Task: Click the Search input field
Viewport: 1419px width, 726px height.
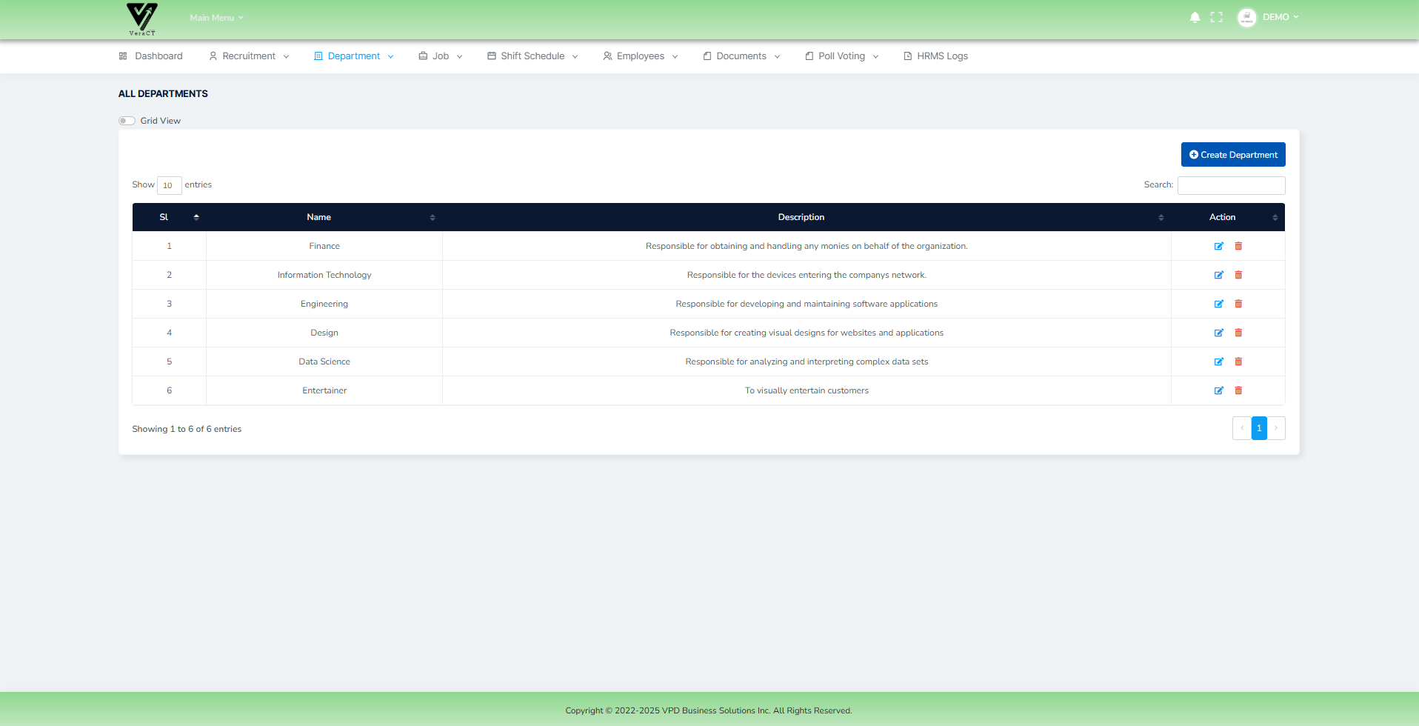Action: tap(1231, 185)
